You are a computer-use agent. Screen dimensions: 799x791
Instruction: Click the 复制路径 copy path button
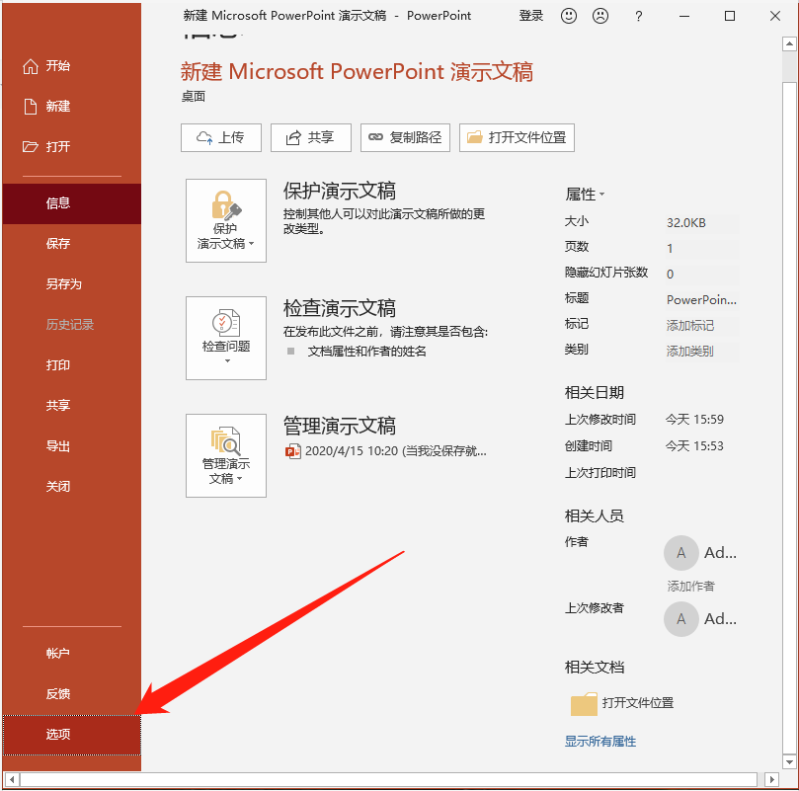(405, 137)
